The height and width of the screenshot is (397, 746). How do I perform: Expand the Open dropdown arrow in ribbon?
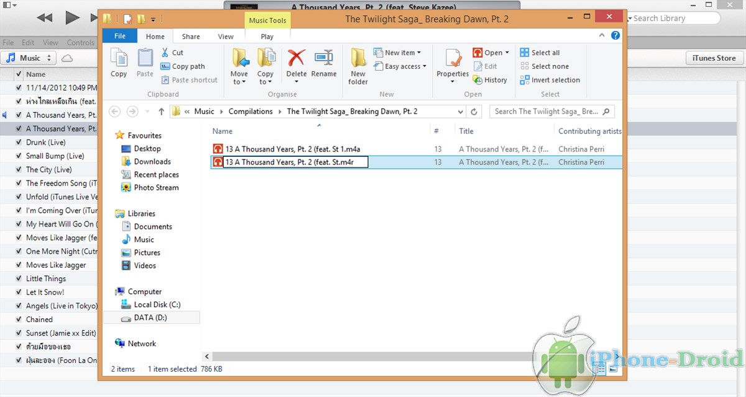coord(507,53)
